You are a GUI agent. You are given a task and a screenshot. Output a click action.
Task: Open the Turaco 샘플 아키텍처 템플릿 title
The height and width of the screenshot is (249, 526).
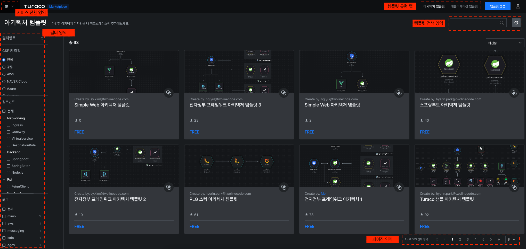click(x=447, y=199)
